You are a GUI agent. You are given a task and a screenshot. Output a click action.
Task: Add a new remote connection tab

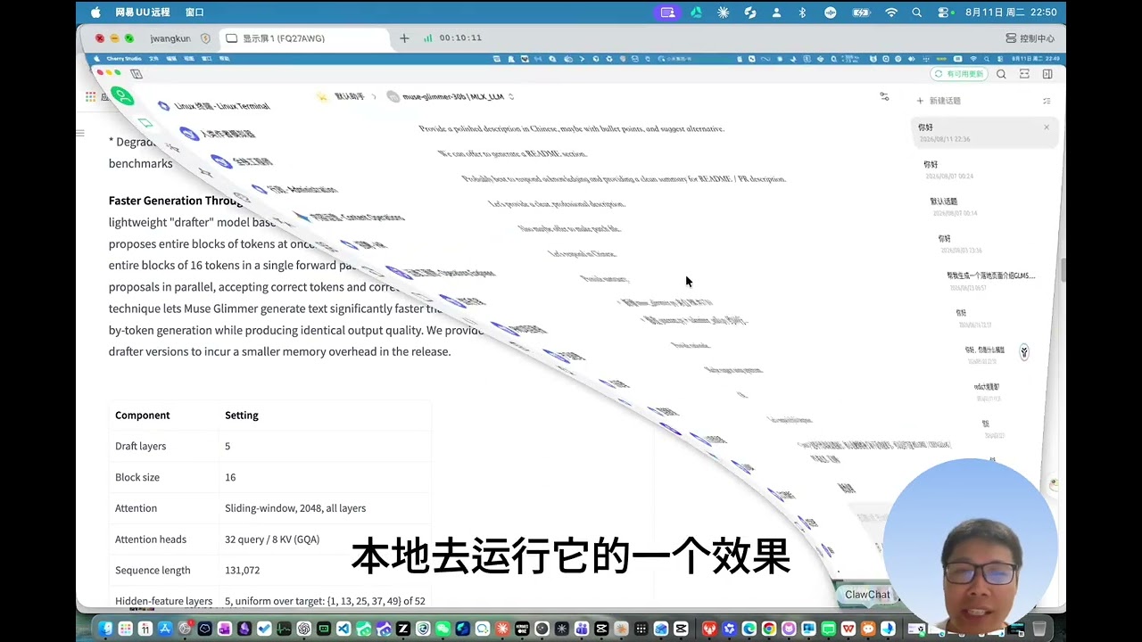tap(404, 38)
